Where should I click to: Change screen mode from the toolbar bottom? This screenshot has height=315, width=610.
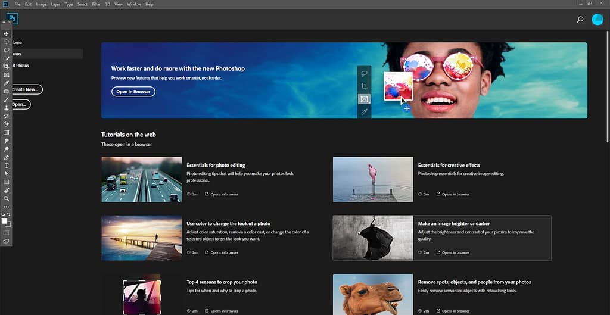click(6, 241)
